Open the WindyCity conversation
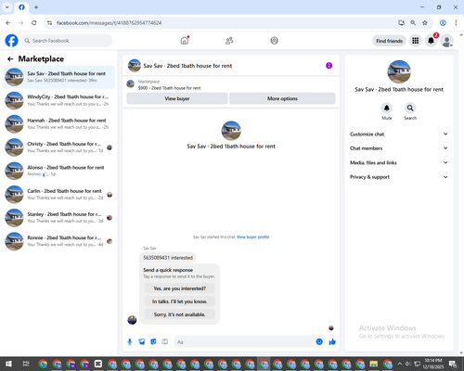Image resolution: width=464 pixels, height=371 pixels. [58, 100]
